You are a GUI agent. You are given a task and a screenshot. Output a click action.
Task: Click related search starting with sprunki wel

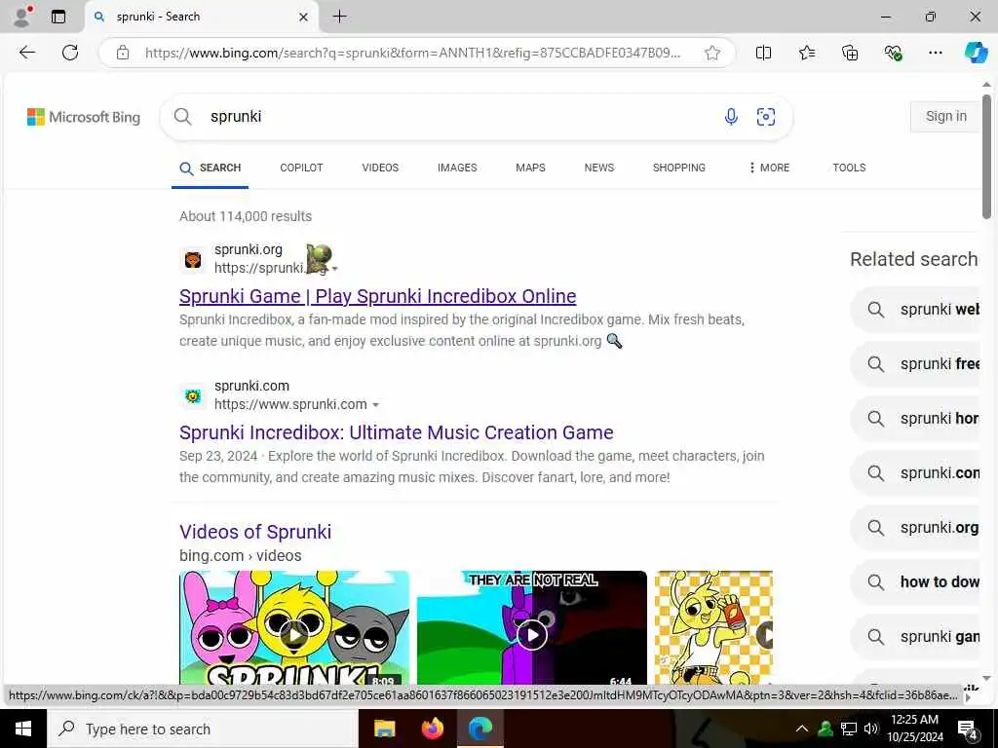coord(916,310)
